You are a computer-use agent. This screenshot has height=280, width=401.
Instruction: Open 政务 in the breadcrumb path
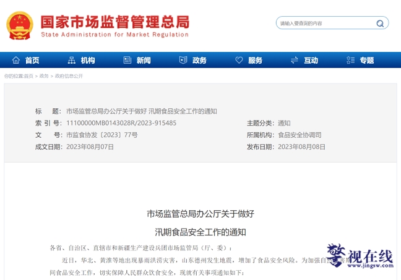[x=44, y=76]
